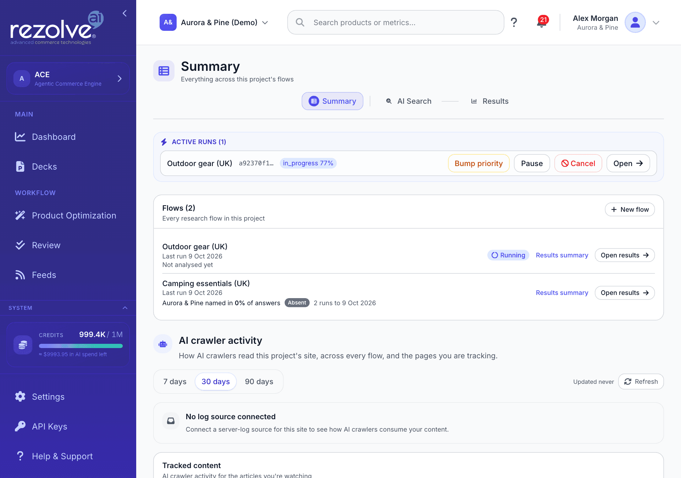
Task: Cancel the Outdoor gear (UK) run
Action: [x=578, y=164]
